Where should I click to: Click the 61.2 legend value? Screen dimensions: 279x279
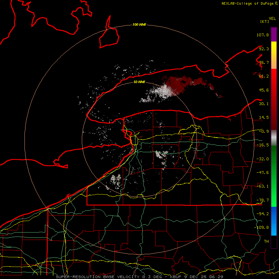click(264, 76)
